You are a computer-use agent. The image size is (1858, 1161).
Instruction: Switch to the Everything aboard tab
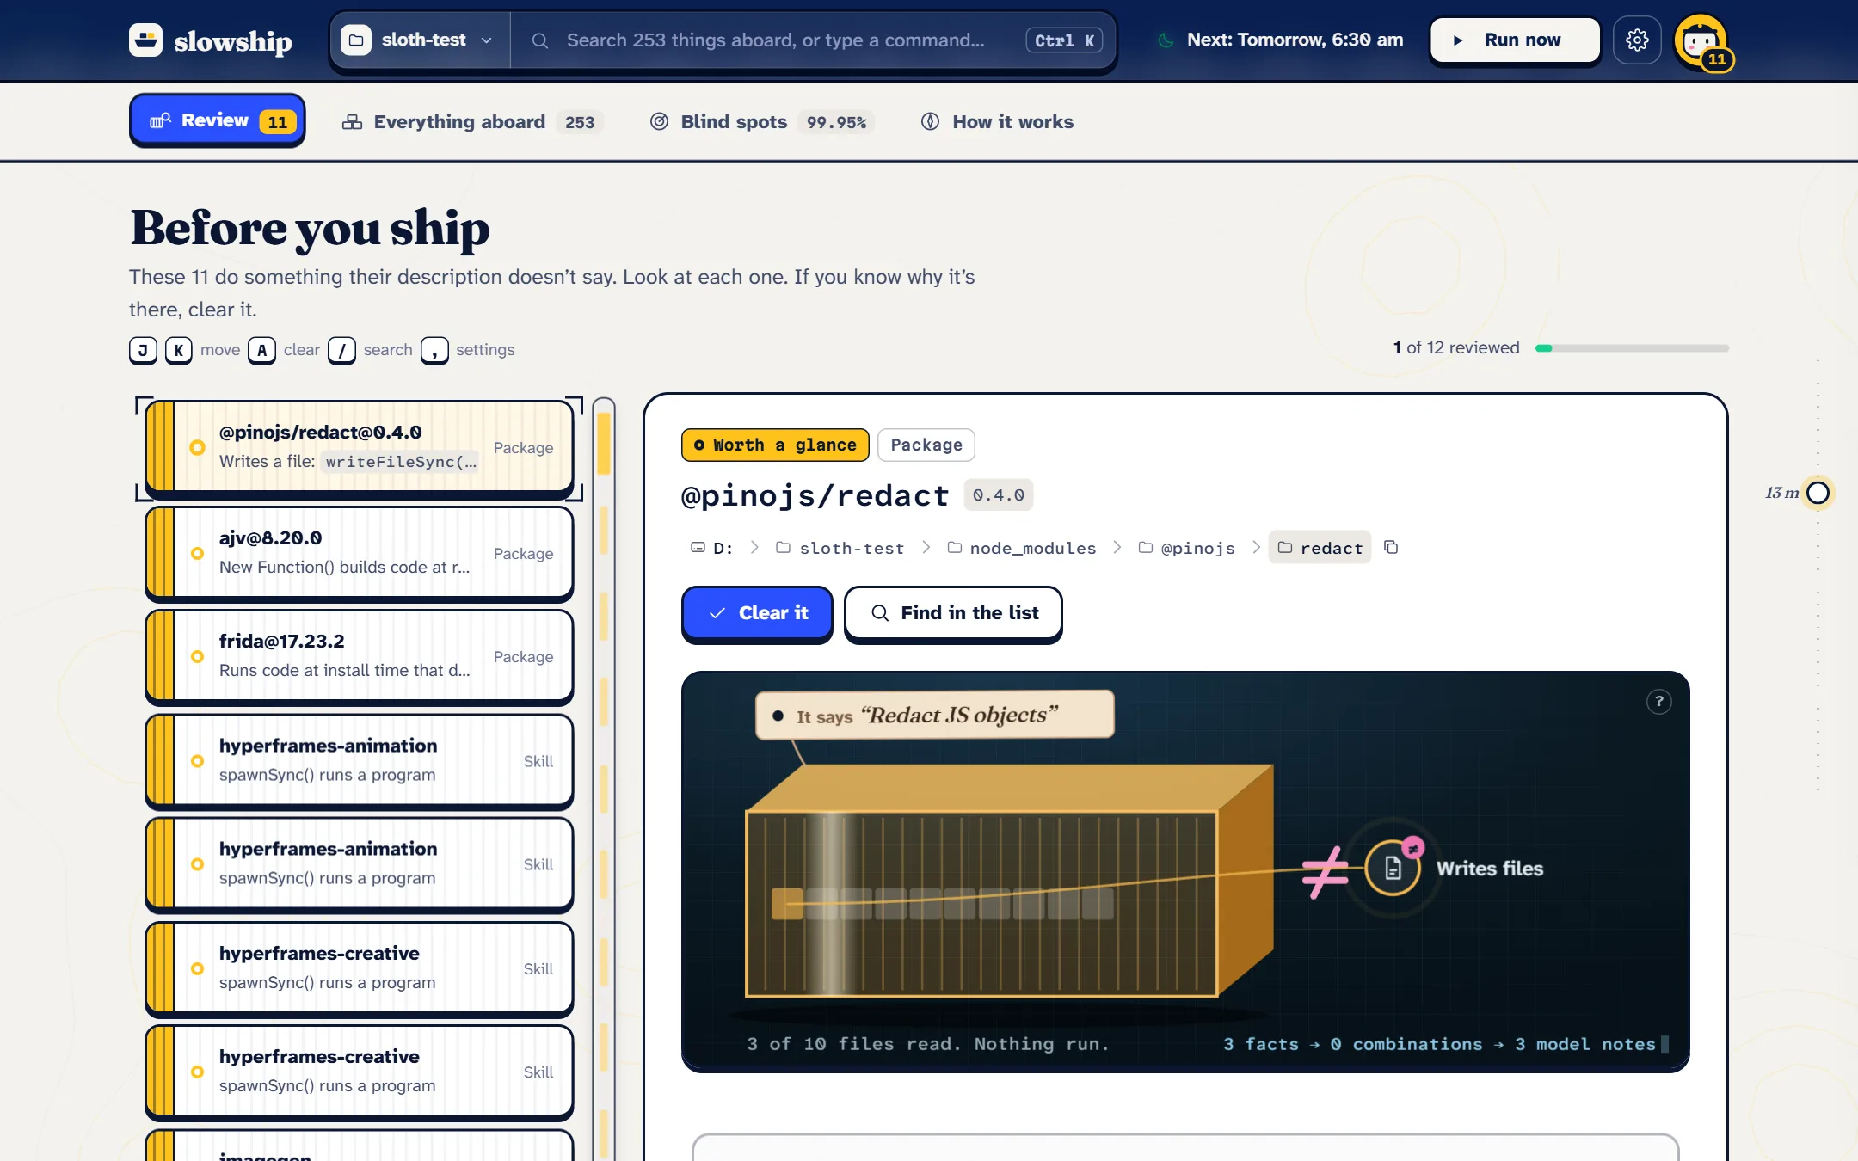coord(471,122)
